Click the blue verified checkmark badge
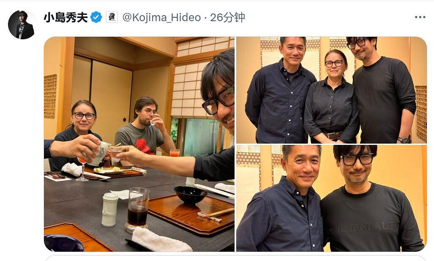 pyautogui.click(x=96, y=17)
